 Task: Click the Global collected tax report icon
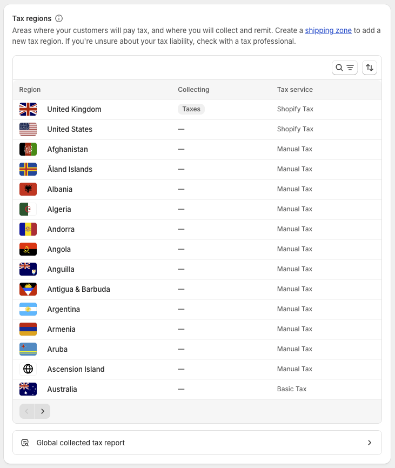pos(25,442)
